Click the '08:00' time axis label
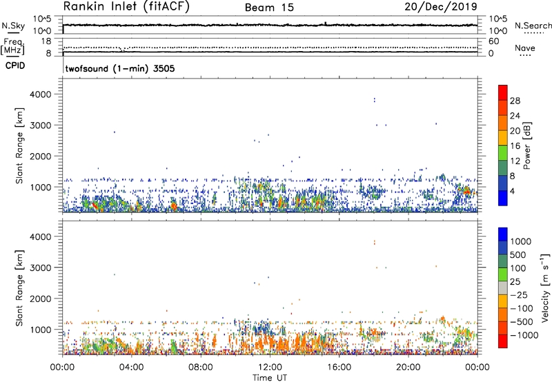 point(201,368)
